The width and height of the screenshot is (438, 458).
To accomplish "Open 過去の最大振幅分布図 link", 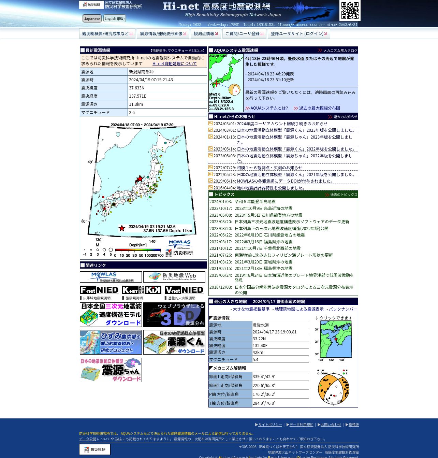I will 319,108.
